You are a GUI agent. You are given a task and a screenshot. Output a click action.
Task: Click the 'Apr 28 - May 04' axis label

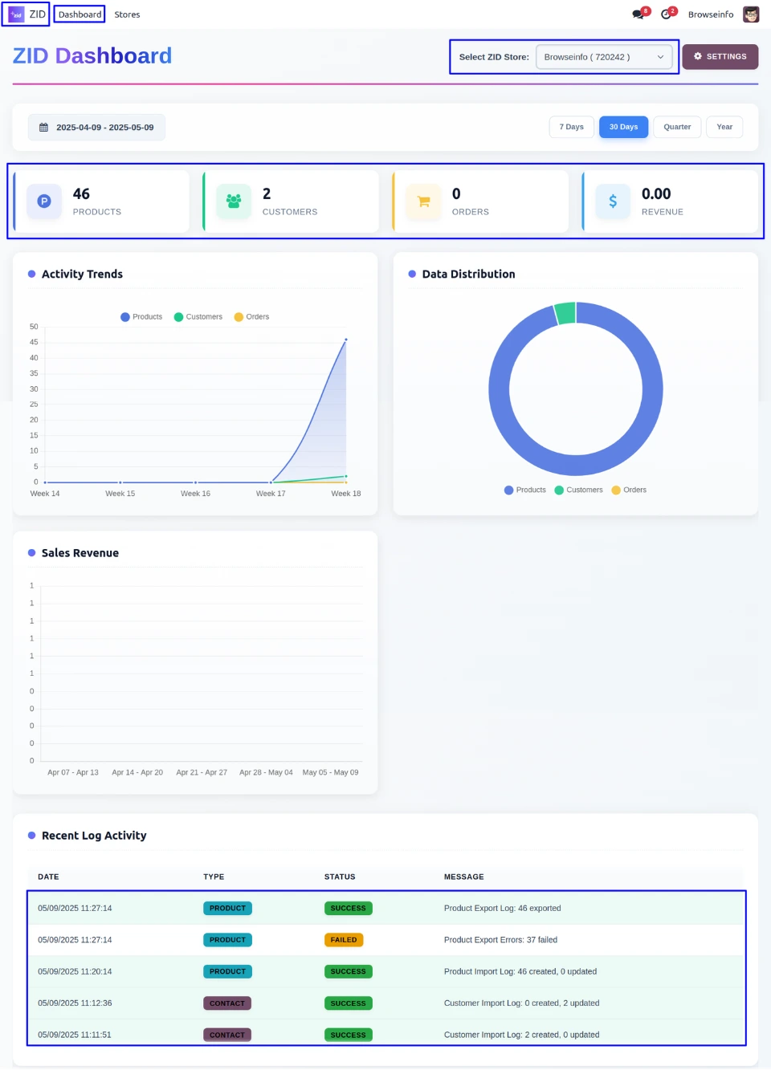click(266, 772)
